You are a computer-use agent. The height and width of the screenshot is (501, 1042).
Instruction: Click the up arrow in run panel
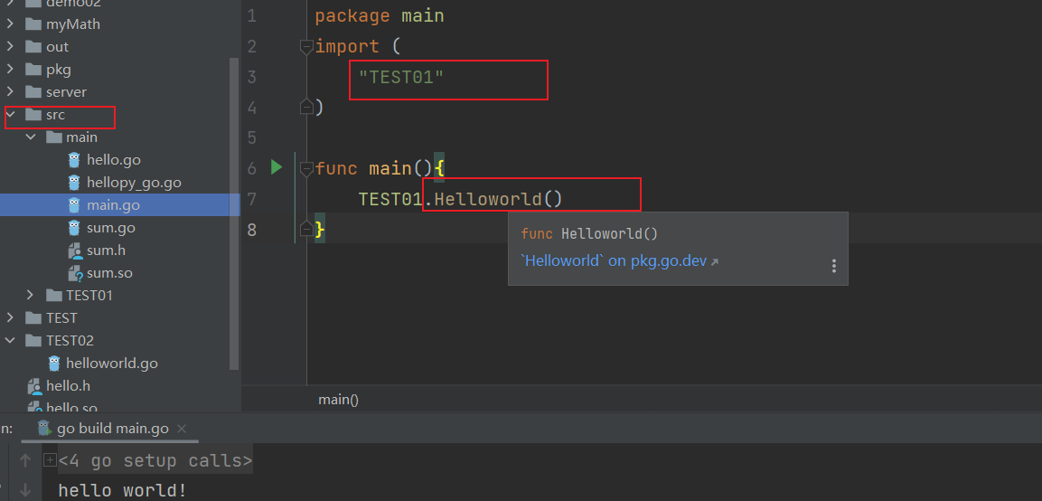(25, 459)
